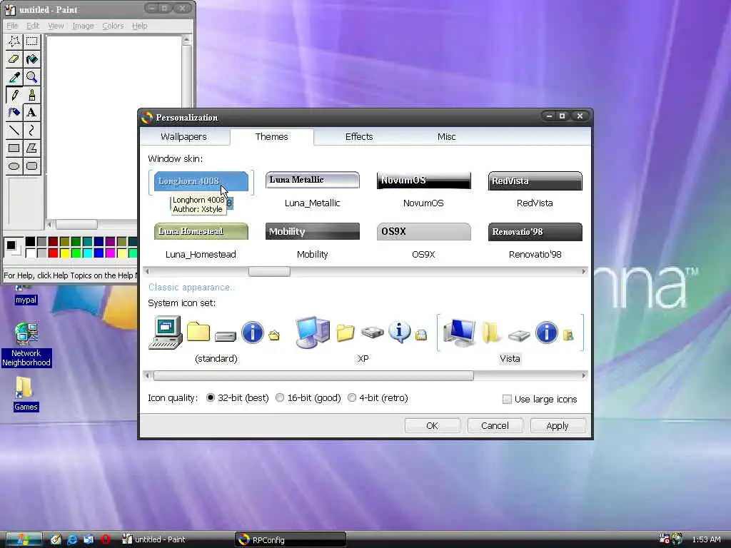The width and height of the screenshot is (731, 548).
Task: Choose the Longhorn 4008 window skin
Action: pos(201,182)
